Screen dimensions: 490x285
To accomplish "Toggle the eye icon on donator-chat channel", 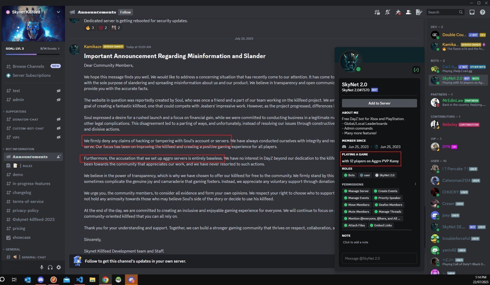I will tap(59, 119).
